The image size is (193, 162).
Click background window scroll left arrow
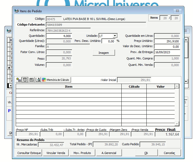[11, 86]
